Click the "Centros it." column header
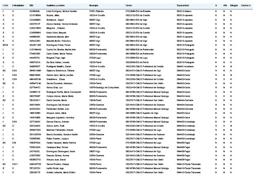This screenshot has height=181, width=254. 246,5
